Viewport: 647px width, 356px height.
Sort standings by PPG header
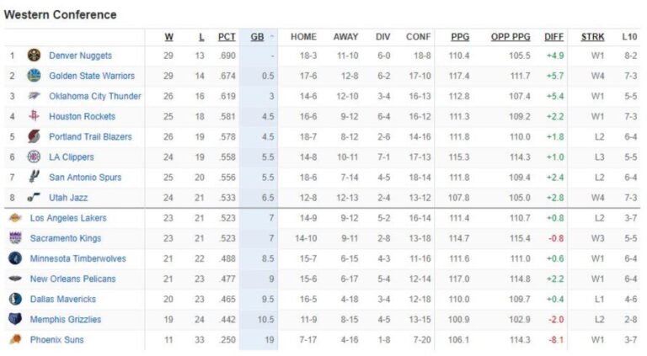pos(460,37)
